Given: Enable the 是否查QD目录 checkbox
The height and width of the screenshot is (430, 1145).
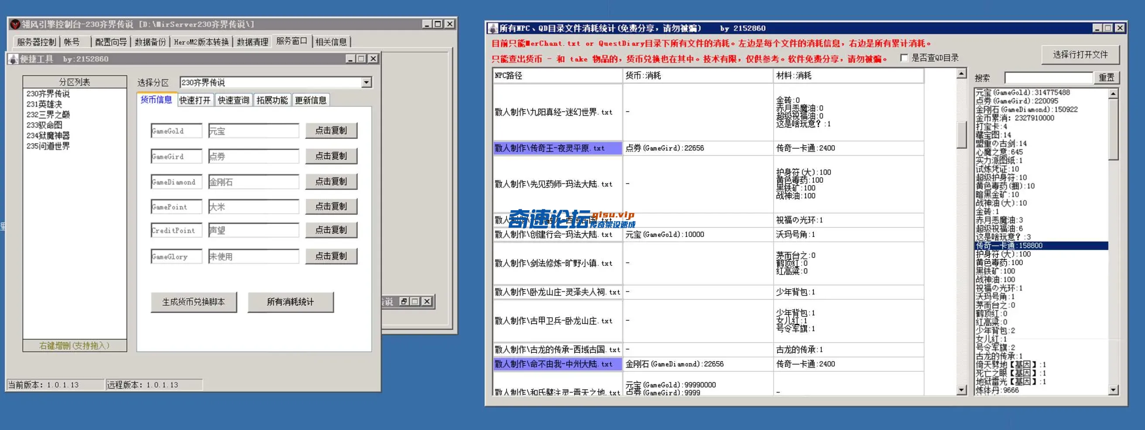Looking at the screenshot, I should coord(904,58).
